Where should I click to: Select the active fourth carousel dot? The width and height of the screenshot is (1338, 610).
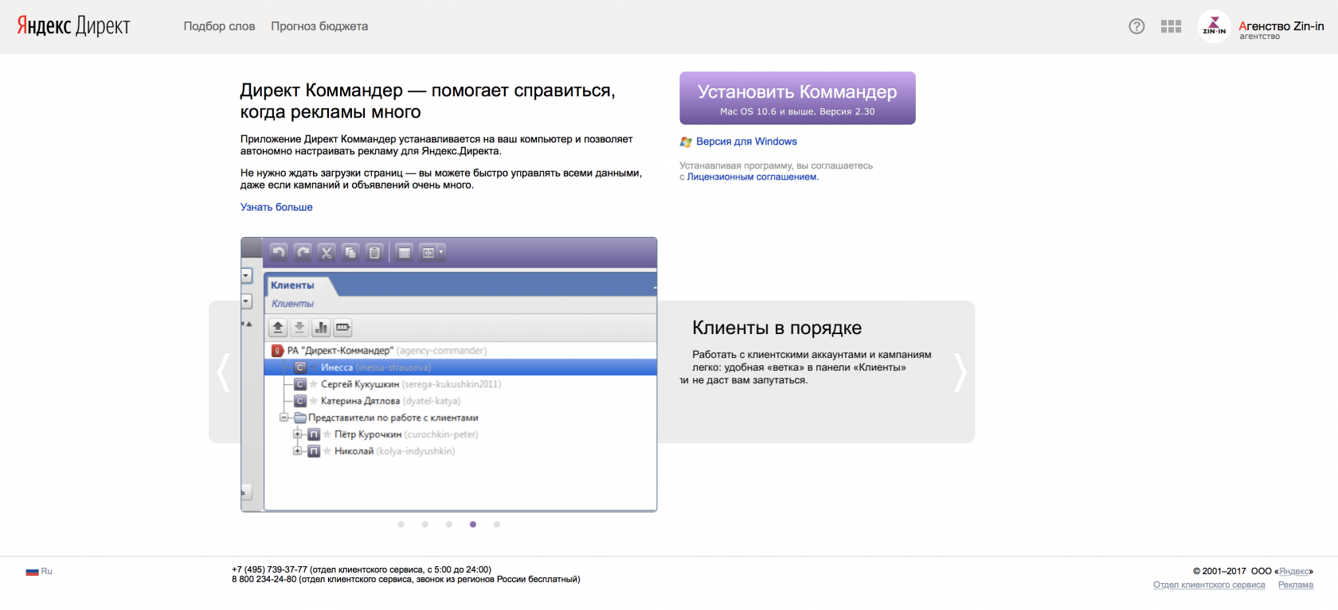coord(473,524)
